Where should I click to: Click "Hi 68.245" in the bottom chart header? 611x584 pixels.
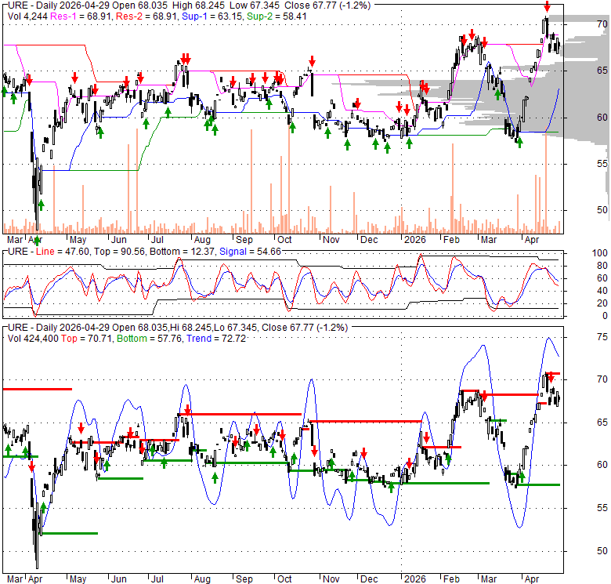(191, 328)
